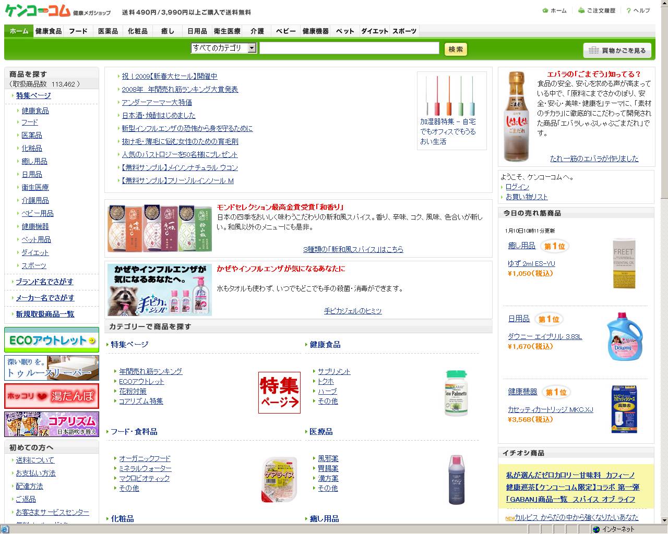Click the コアリズム banner

coord(52,424)
